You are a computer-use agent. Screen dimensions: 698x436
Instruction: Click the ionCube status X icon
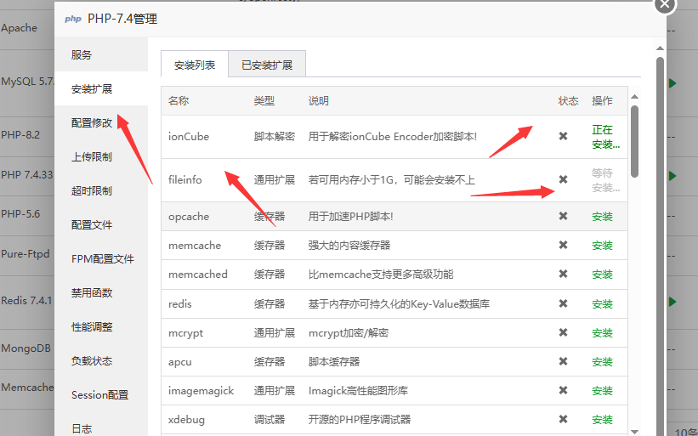(x=563, y=136)
